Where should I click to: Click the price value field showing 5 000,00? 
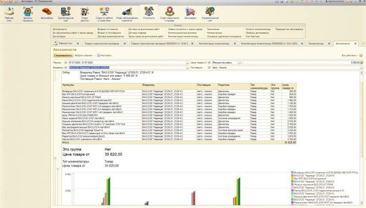point(301,62)
